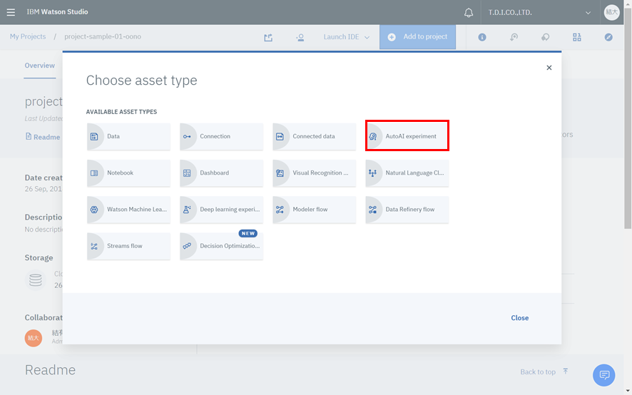
Task: Click the notifications bell icon
Action: pyautogui.click(x=469, y=12)
